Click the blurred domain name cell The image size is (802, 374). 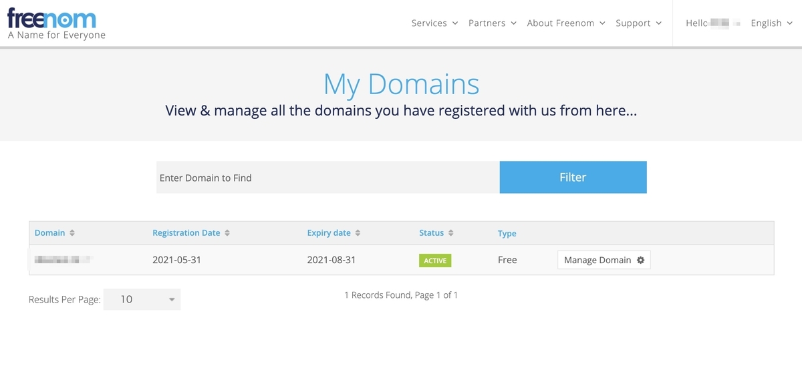click(x=63, y=260)
